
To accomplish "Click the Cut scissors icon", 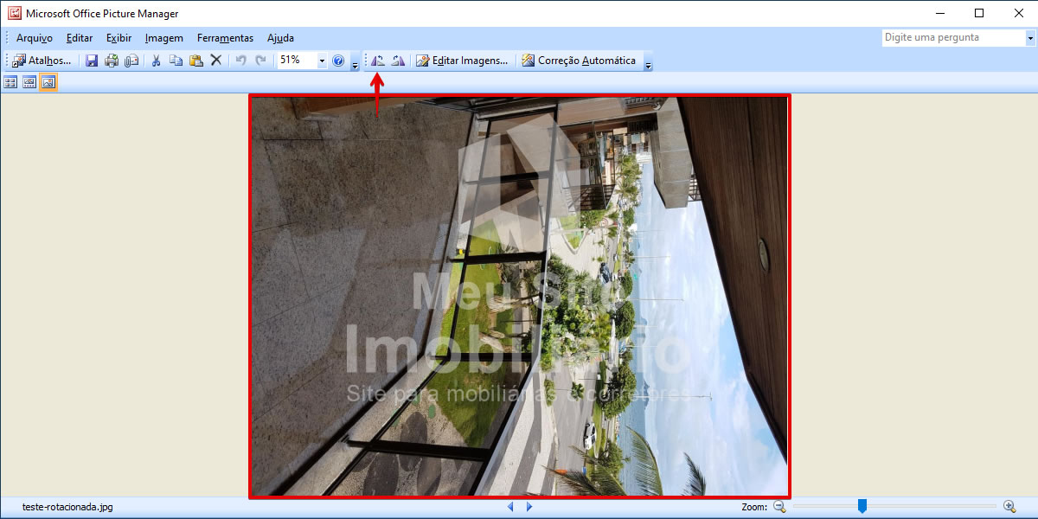I will (x=157, y=61).
